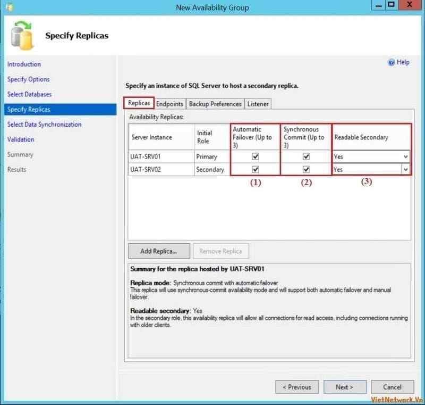Screen dimensions: 425x405
Task: Uncheck Synchronous Commit for UAT-SRV01
Action: coord(306,157)
